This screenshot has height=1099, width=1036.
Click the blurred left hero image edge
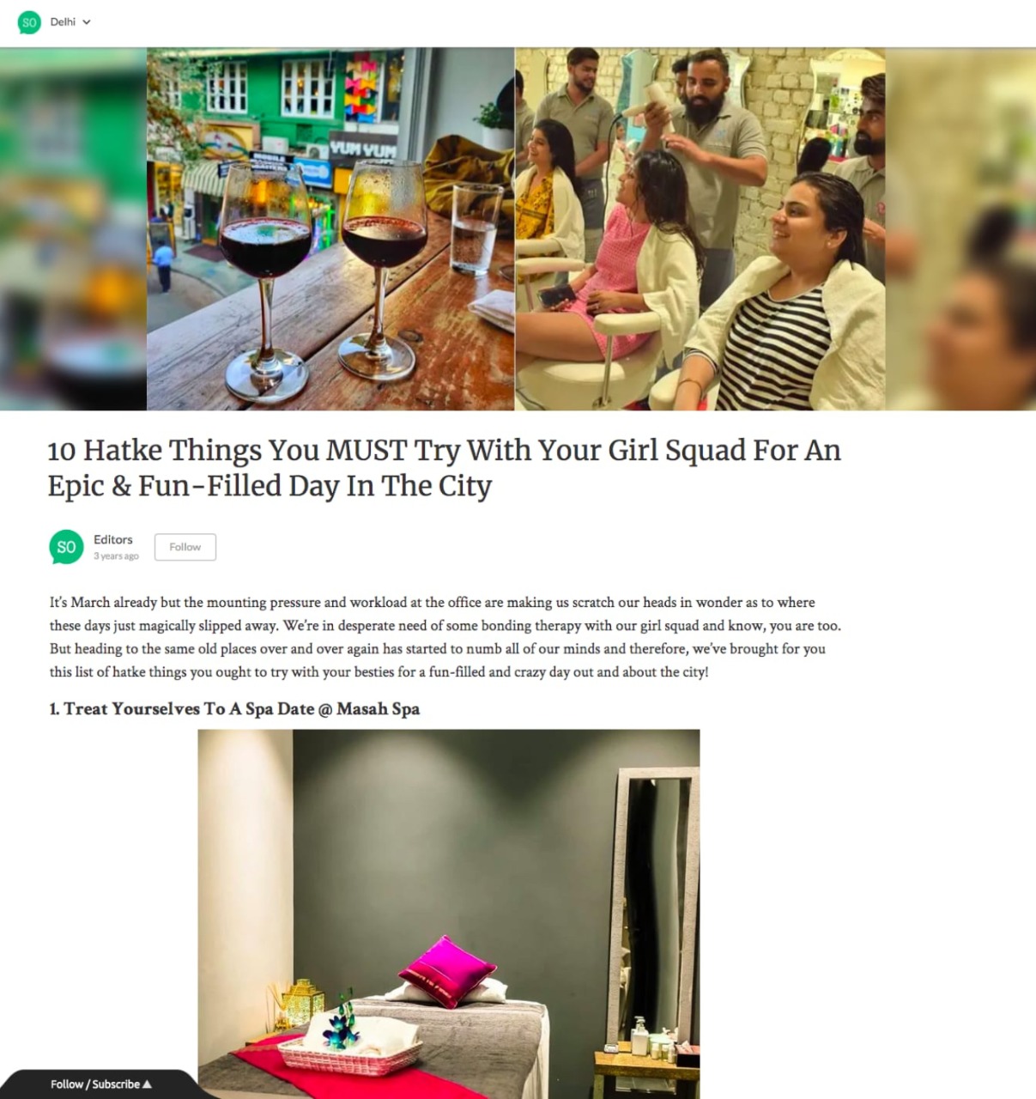[73, 229]
